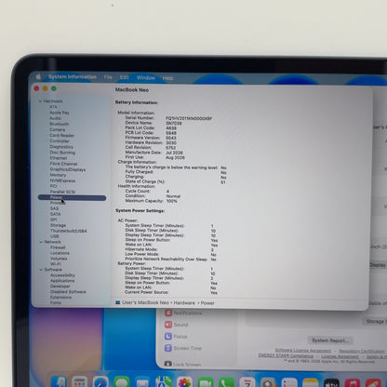Image resolution: width=387 pixels, height=387 pixels.
Task: Select Parallel SCSI in the sidebar
Action: click(x=62, y=192)
